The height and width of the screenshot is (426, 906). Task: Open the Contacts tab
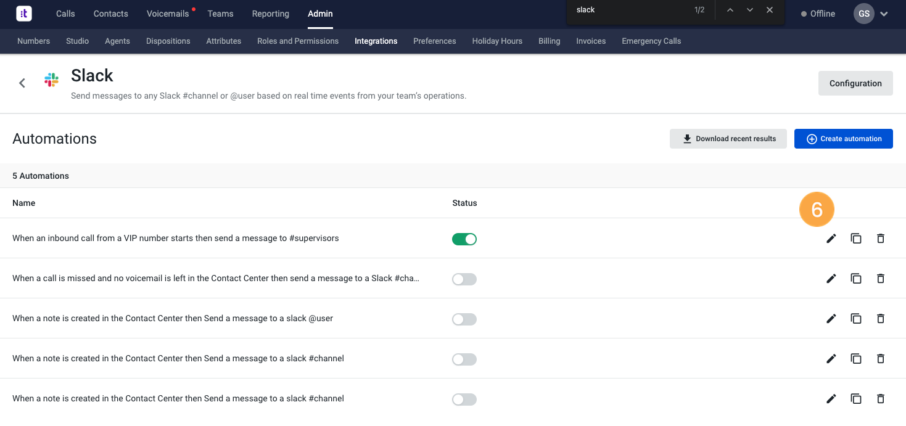pos(111,14)
